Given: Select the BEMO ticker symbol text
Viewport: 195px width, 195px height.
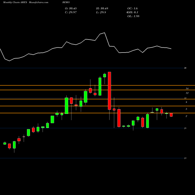Looking at the screenshot, I should 66,2.
